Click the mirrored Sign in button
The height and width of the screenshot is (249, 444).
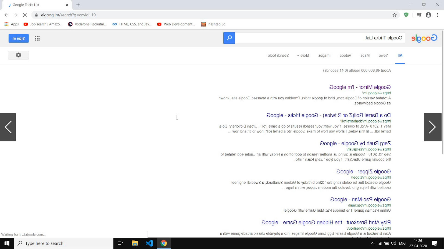[x=19, y=38]
